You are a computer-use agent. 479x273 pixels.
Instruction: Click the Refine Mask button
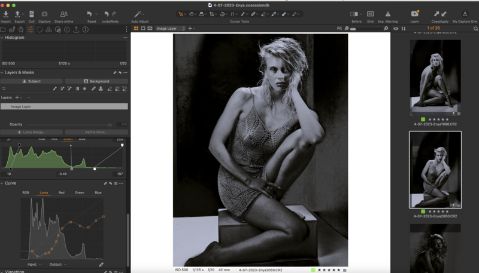pos(96,132)
